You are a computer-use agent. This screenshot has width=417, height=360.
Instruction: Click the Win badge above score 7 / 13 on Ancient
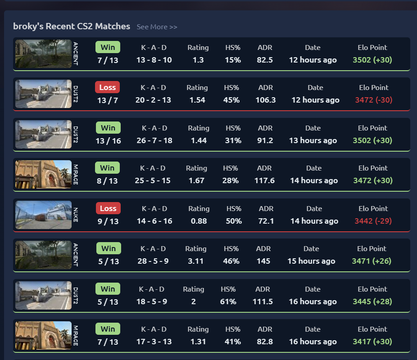[108, 47]
